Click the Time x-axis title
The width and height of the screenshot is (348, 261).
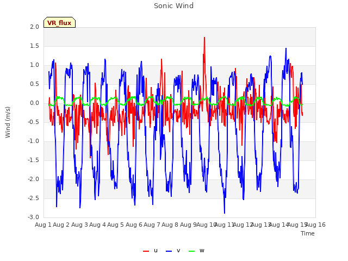tap(308, 233)
